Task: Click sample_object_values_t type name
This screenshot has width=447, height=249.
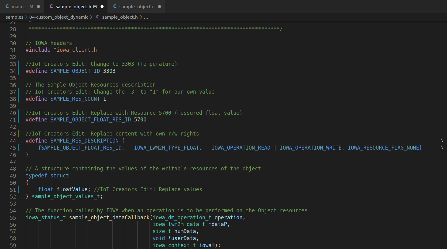Action: pyautogui.click(x=66, y=196)
